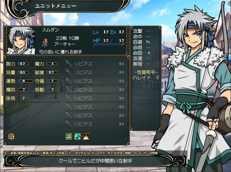Click the アーチャー class name
This screenshot has height=172, width=231.
(x=65, y=44)
